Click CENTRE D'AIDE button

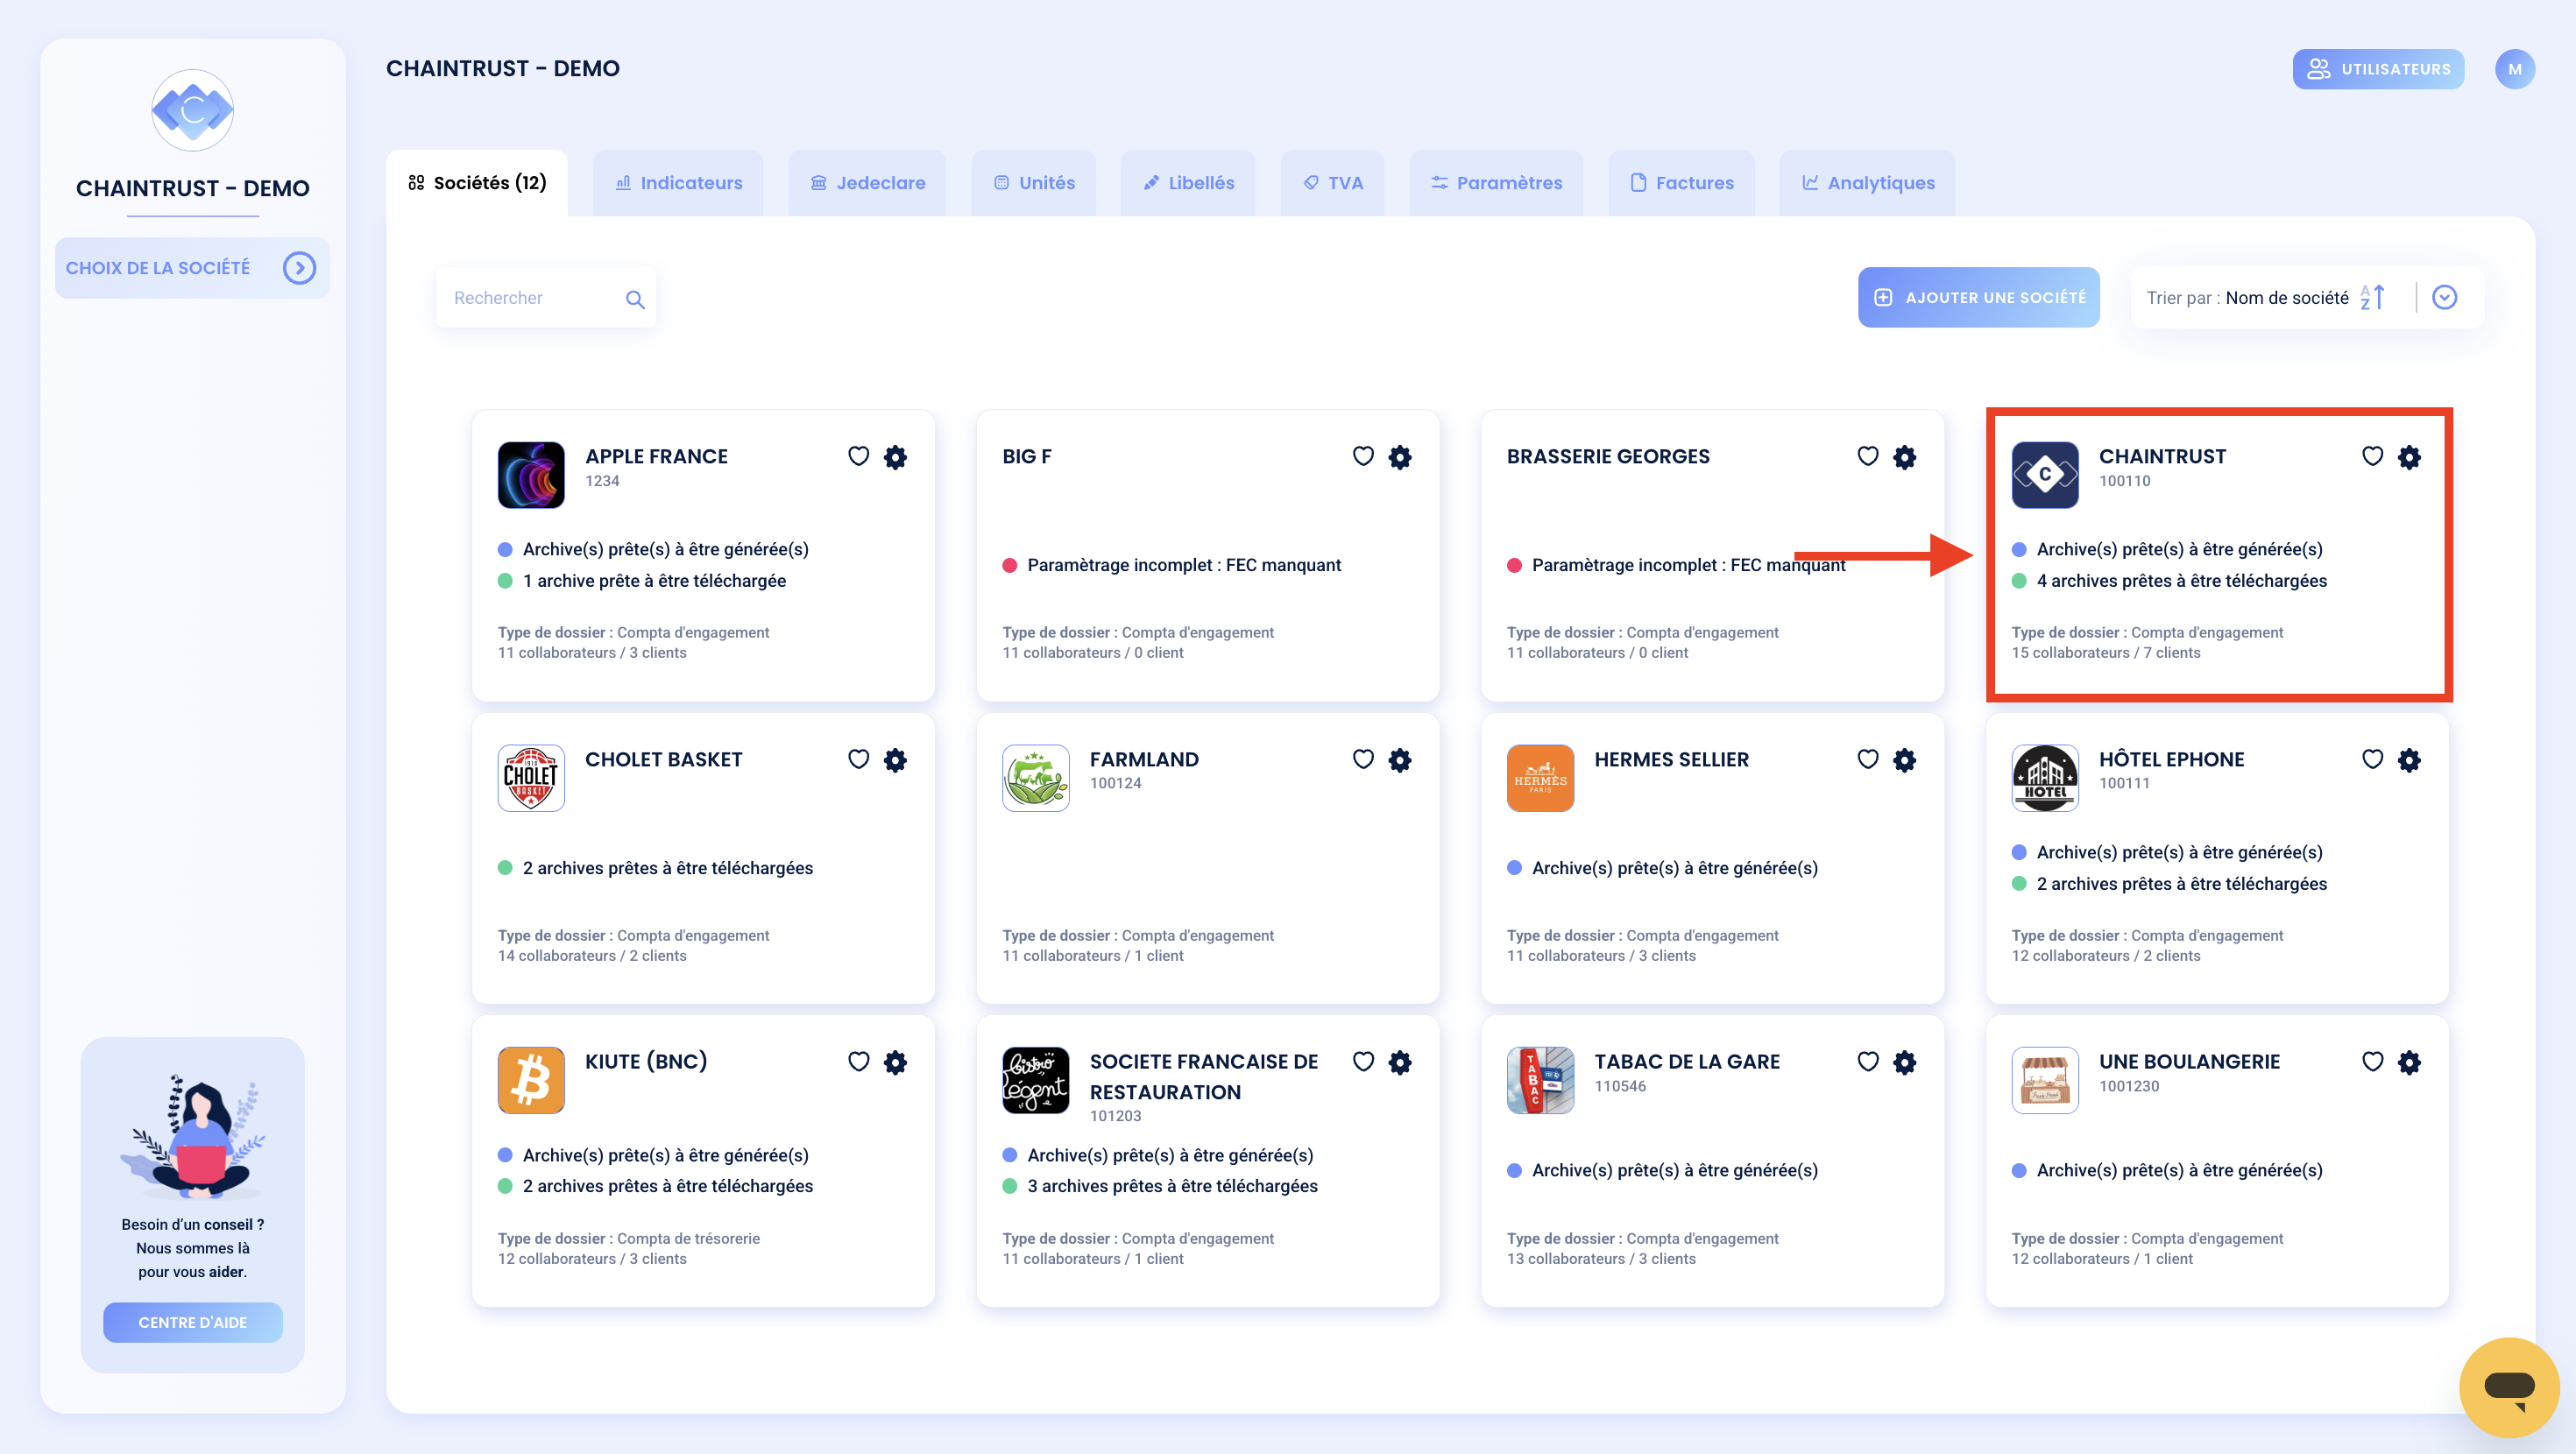coord(193,1322)
